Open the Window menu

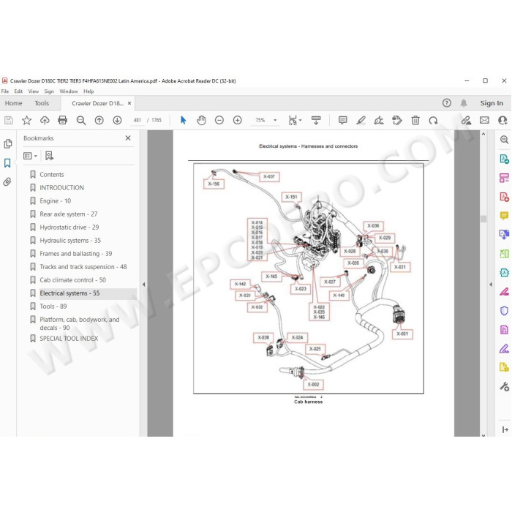[69, 91]
